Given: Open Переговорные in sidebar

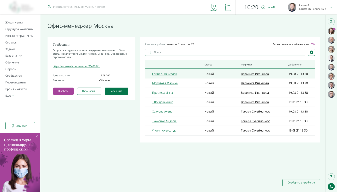Looking at the screenshot, I should tap(15, 82).
